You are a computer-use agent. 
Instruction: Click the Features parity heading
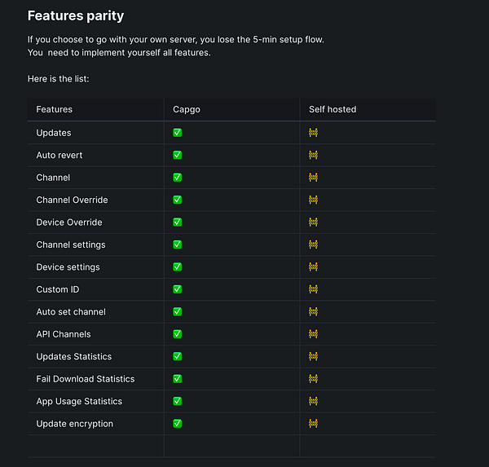[76, 15]
